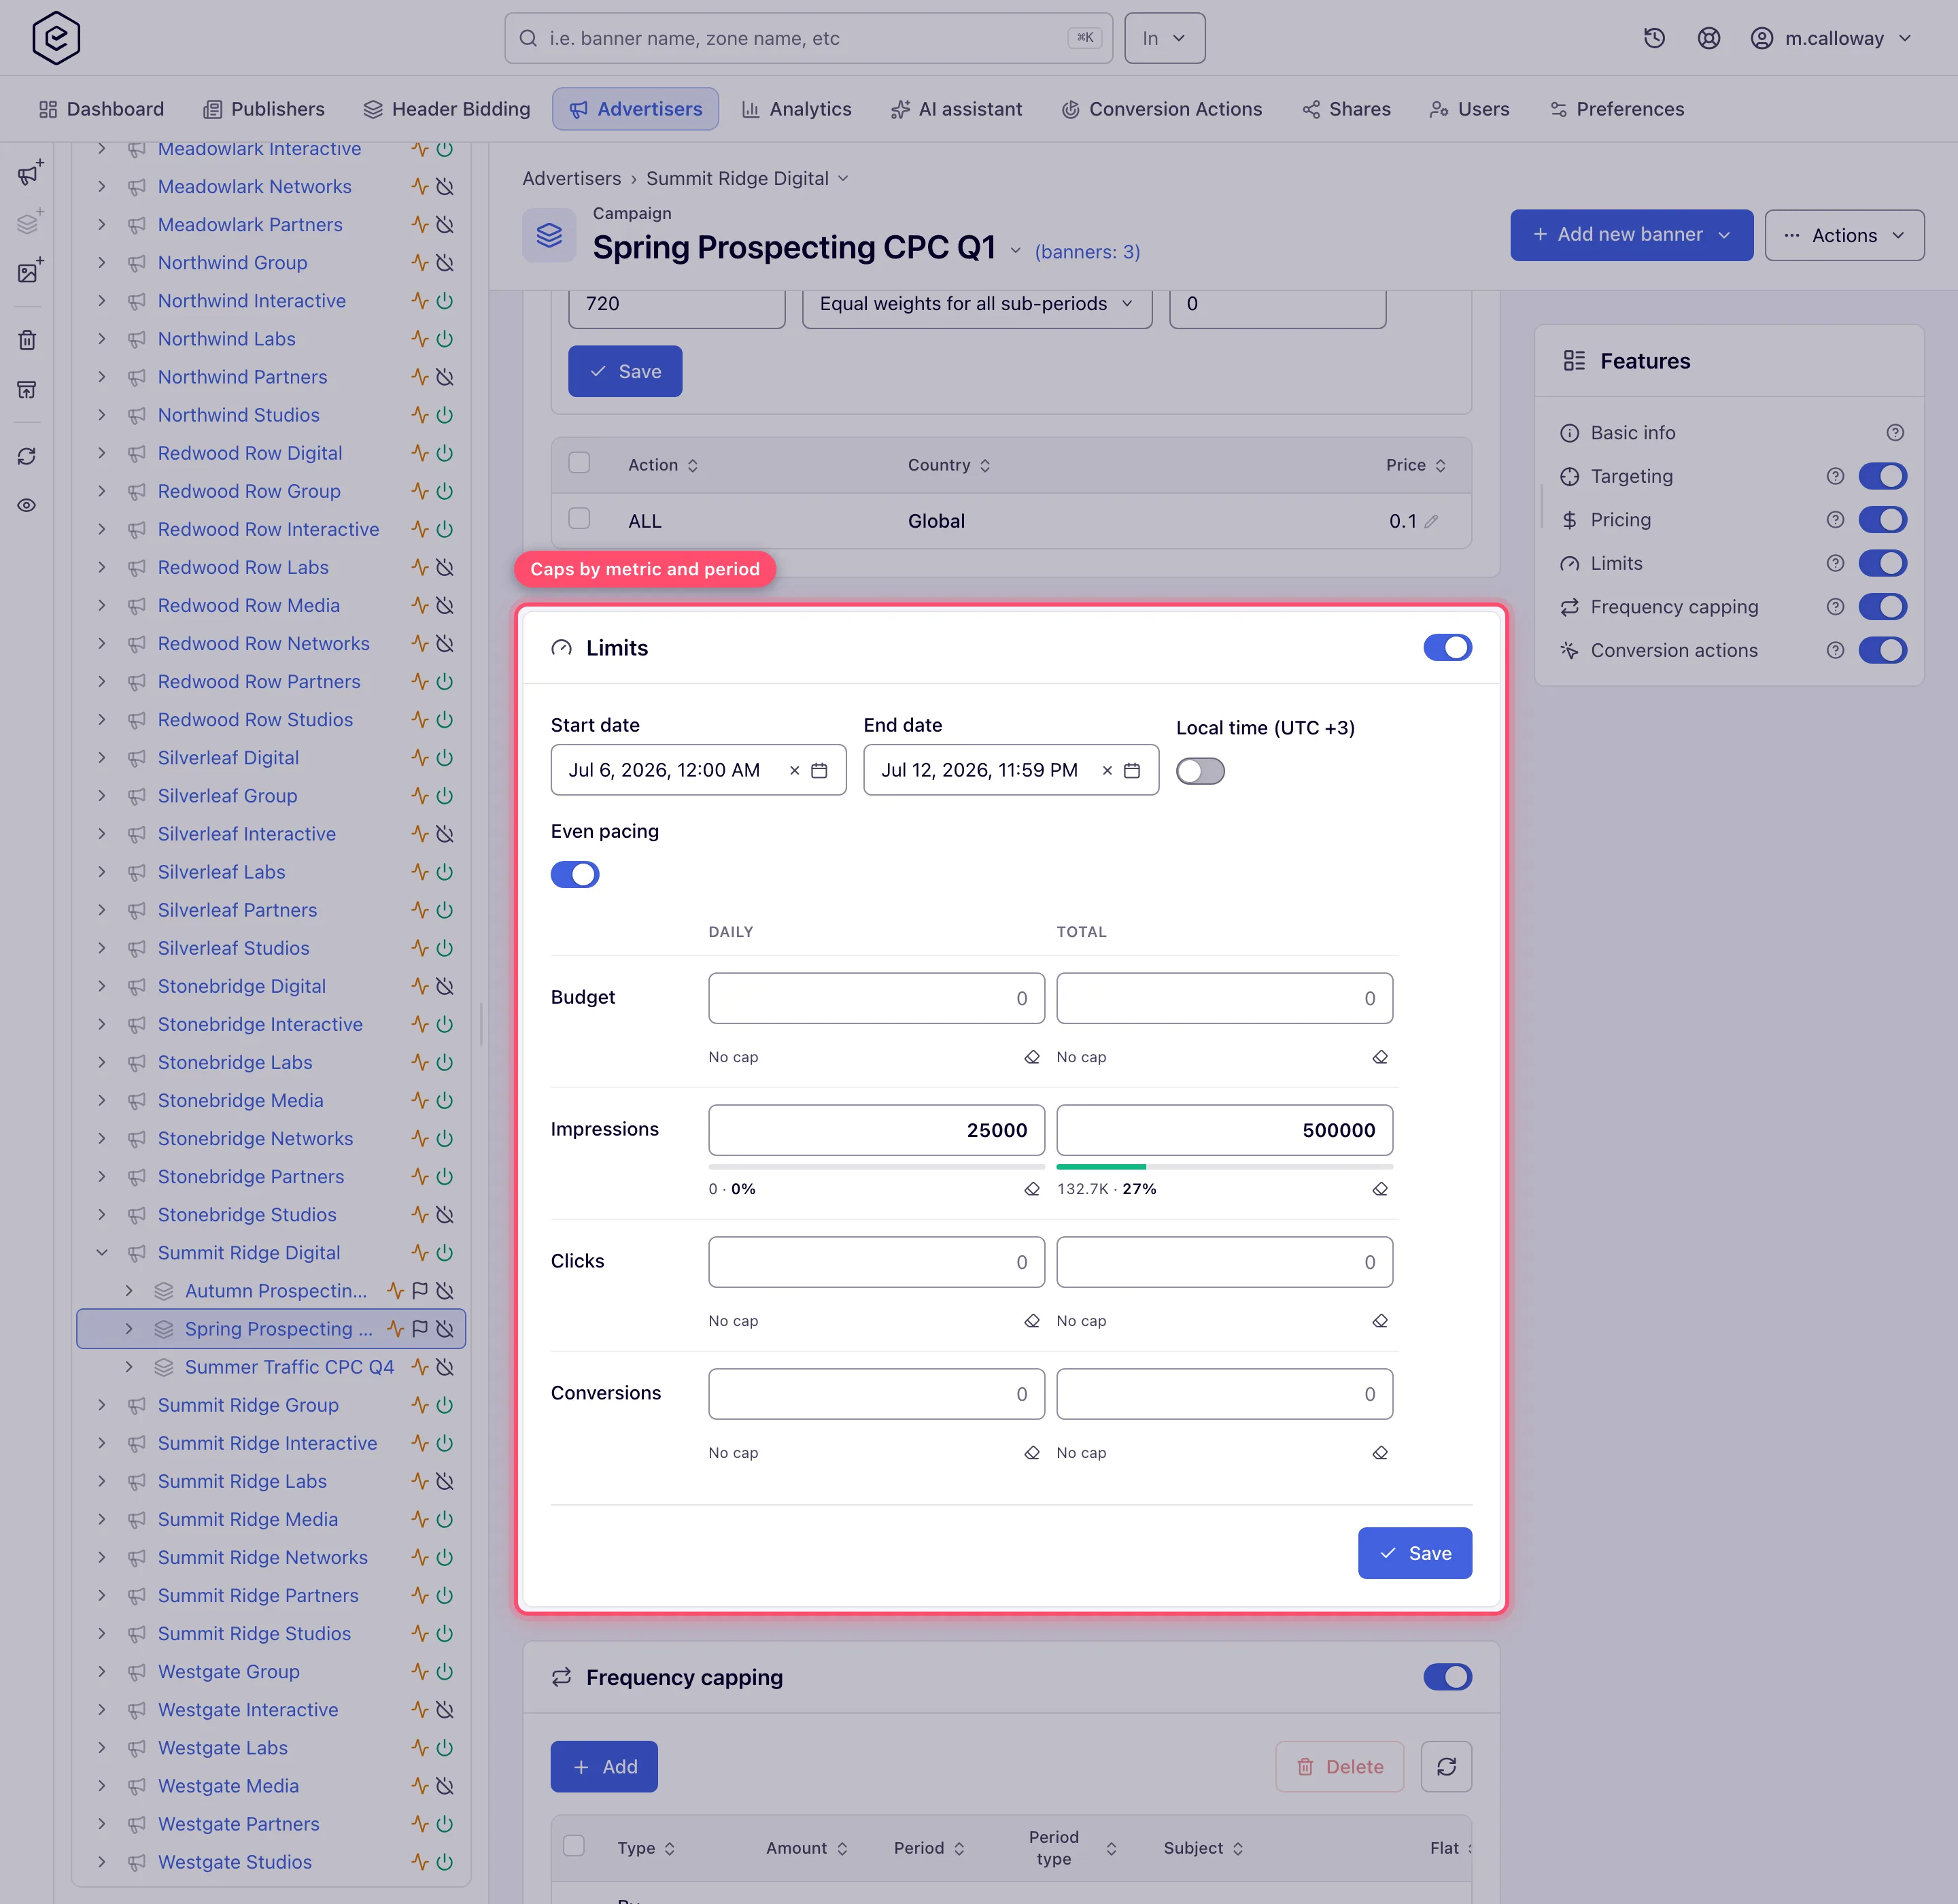1958x1904 pixels.
Task: Check the ALL Global row checkbox
Action: pyautogui.click(x=579, y=519)
